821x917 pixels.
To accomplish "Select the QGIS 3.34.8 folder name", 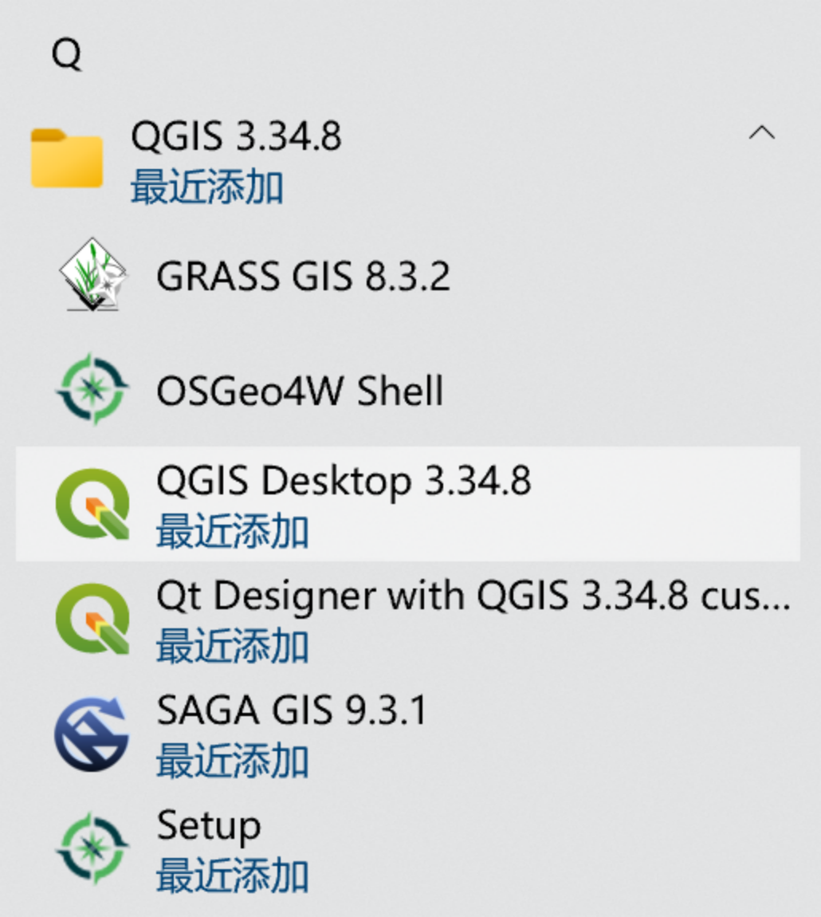I will click(236, 136).
